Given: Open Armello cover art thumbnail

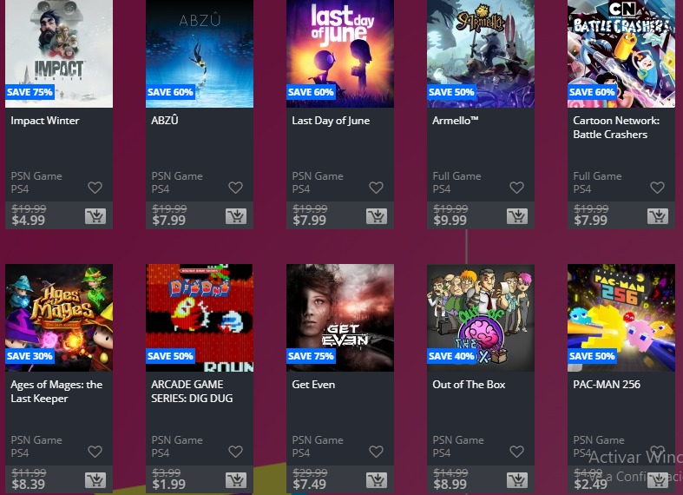Looking at the screenshot, I should (481, 54).
